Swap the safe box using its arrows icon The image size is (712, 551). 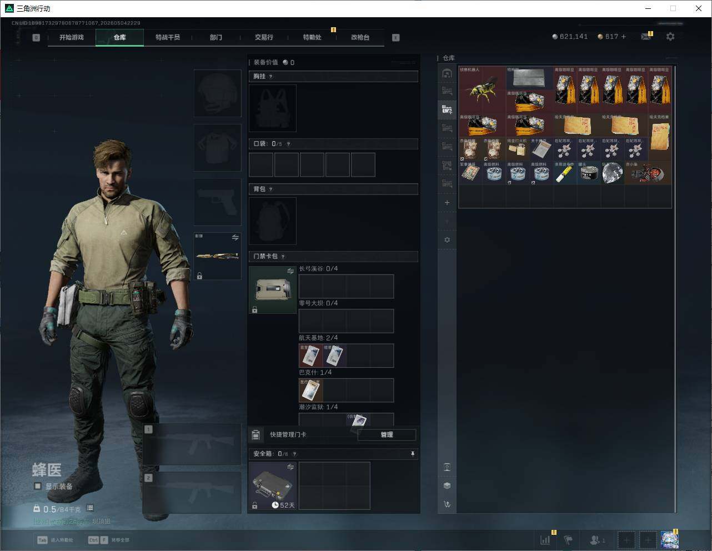(x=290, y=467)
